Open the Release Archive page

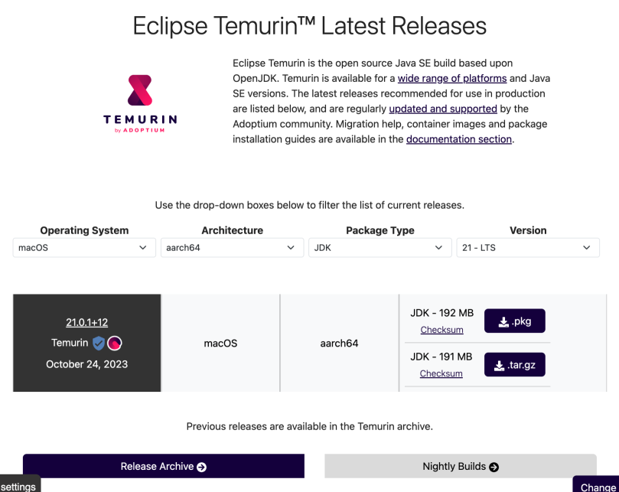pos(164,466)
